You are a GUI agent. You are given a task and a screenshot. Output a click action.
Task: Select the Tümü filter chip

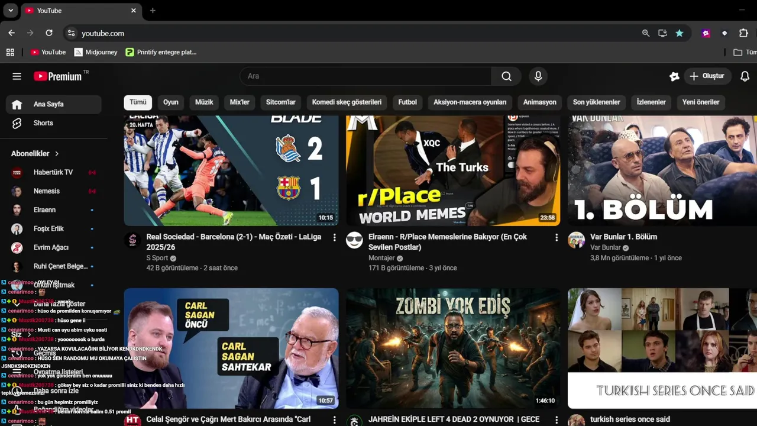[x=138, y=102]
